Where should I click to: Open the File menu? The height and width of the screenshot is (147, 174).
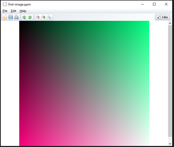coord(5,11)
